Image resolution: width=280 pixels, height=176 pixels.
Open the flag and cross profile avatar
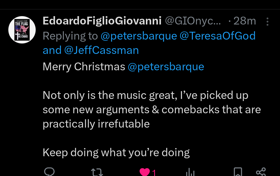(22, 30)
